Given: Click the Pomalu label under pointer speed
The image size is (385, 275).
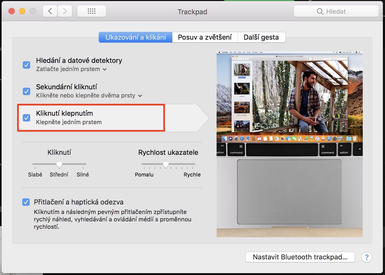Looking at the screenshot, I should [144, 175].
